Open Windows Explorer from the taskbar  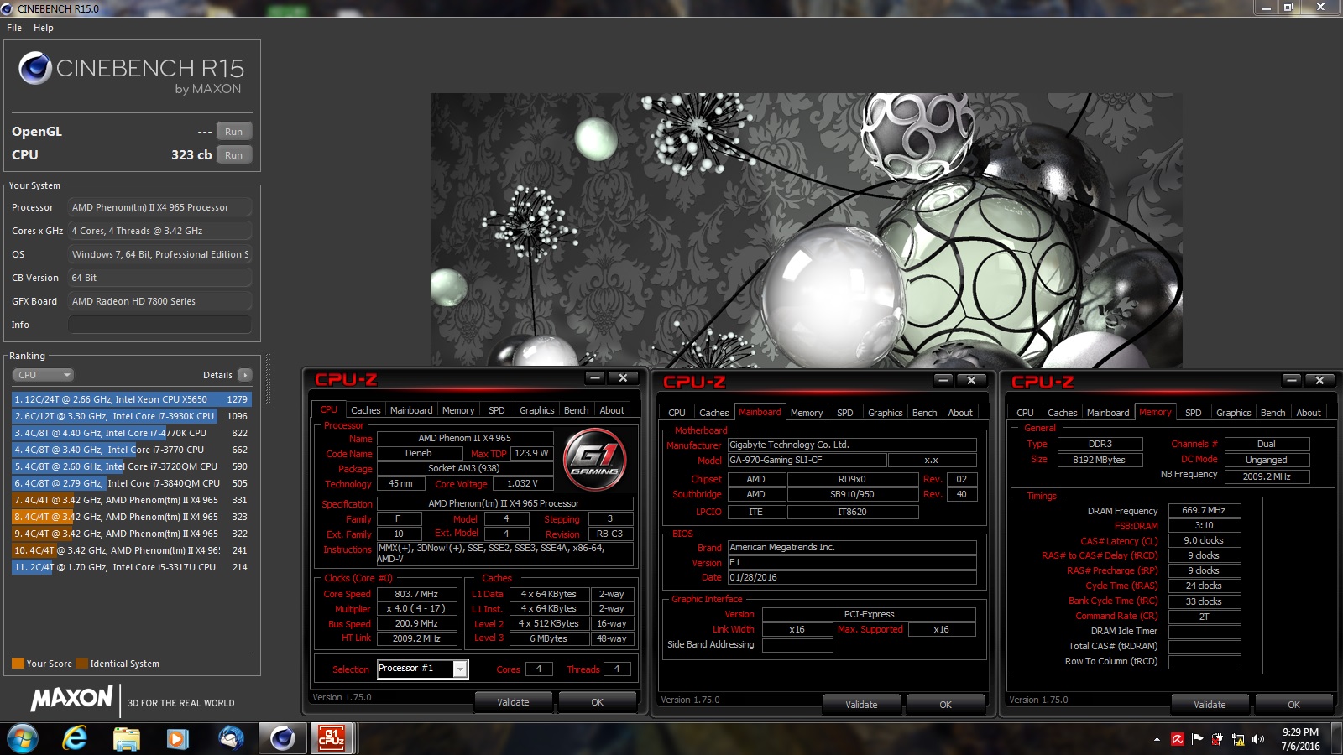tap(127, 738)
